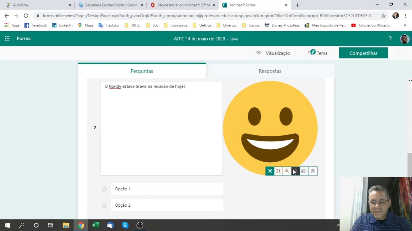The image size is (412, 231).
Task: Open the Forms help question mark
Action: pyautogui.click(x=390, y=38)
